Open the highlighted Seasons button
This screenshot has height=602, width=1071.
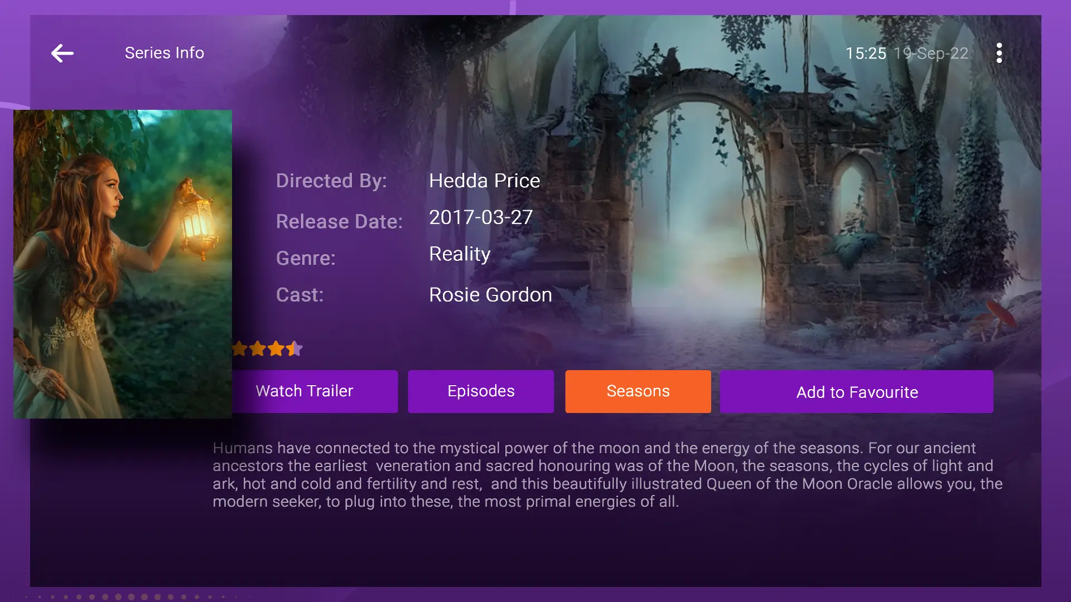coord(638,391)
